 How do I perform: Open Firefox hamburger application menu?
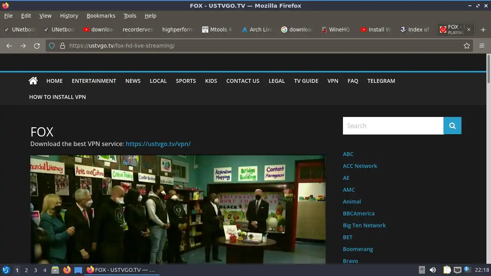[x=482, y=46]
